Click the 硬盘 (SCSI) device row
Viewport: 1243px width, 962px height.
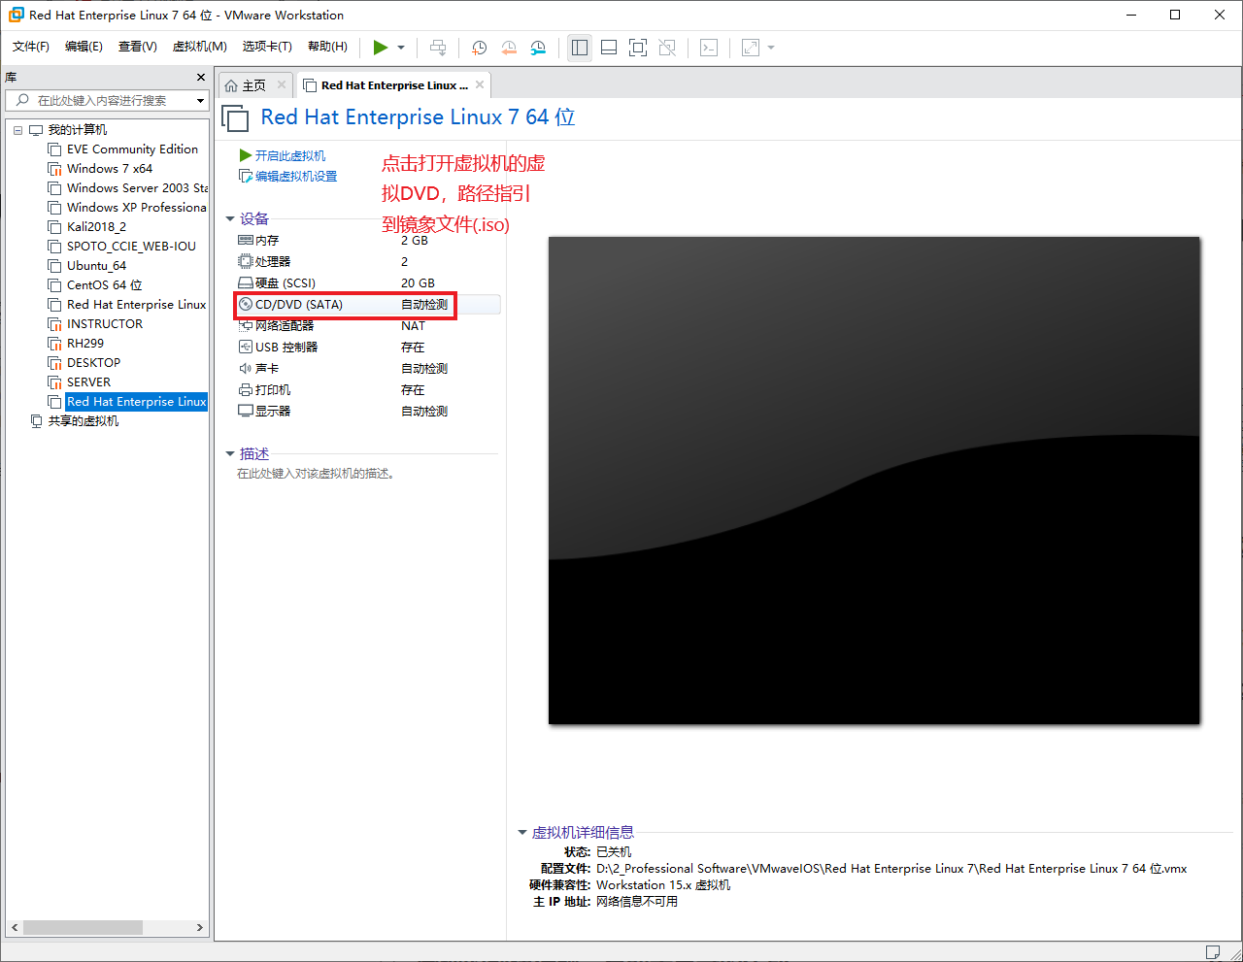[367, 283]
